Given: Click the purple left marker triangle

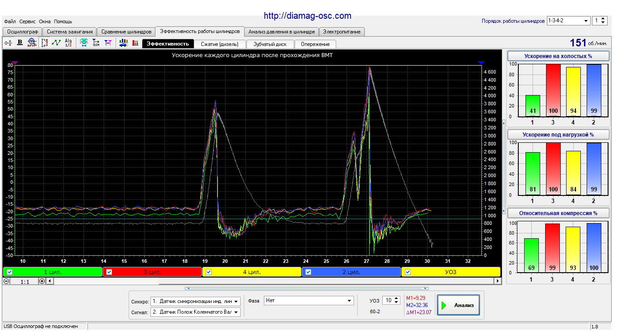Looking at the screenshot, I should [14, 63].
